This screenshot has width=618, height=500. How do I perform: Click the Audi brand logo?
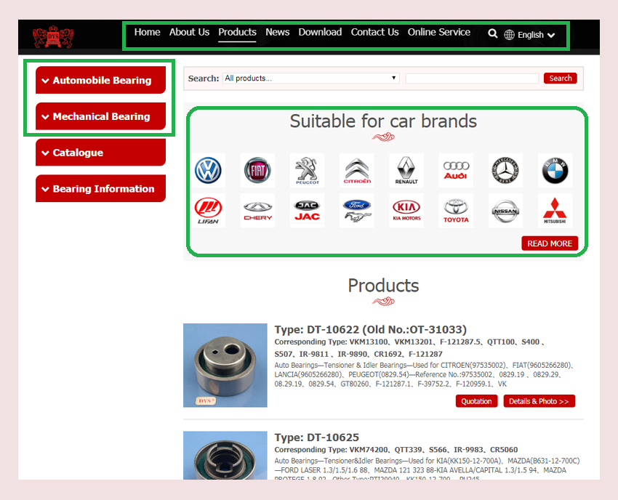(x=455, y=171)
